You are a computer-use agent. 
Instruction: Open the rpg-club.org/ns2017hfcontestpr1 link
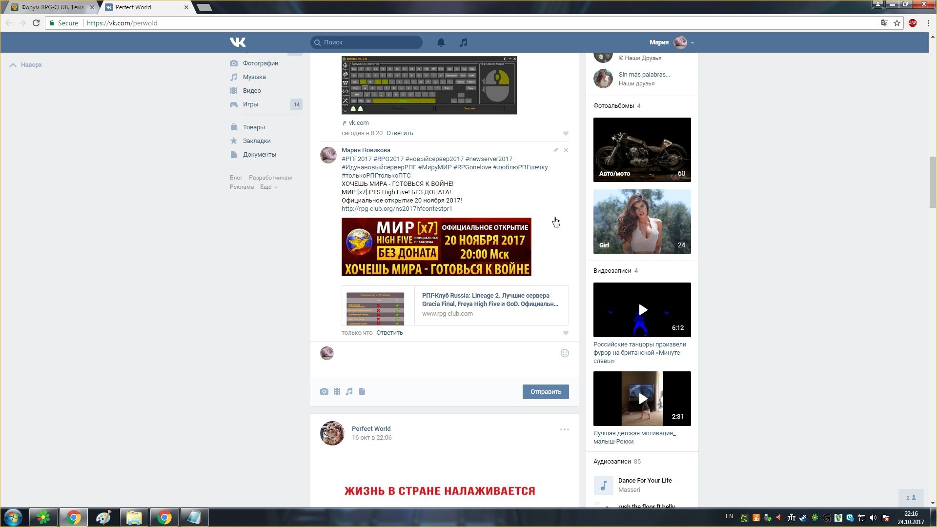(397, 209)
